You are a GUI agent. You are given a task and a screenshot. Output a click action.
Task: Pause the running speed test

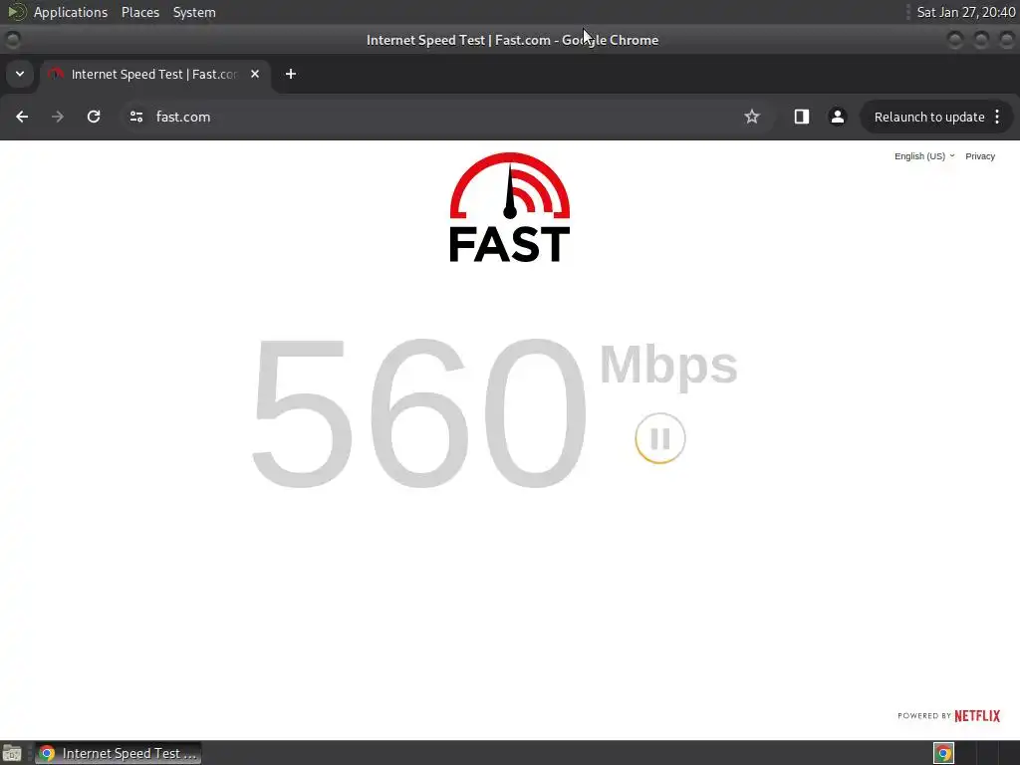[x=660, y=438]
